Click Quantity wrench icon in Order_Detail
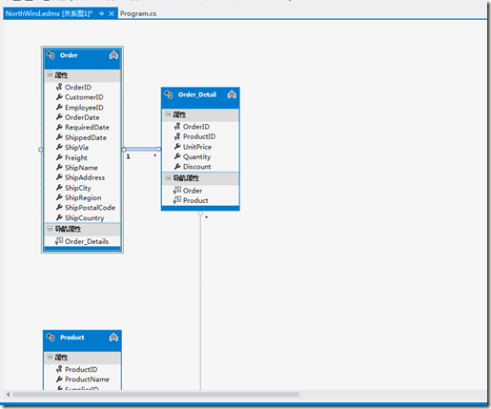This screenshot has height=409, width=491. pos(177,156)
